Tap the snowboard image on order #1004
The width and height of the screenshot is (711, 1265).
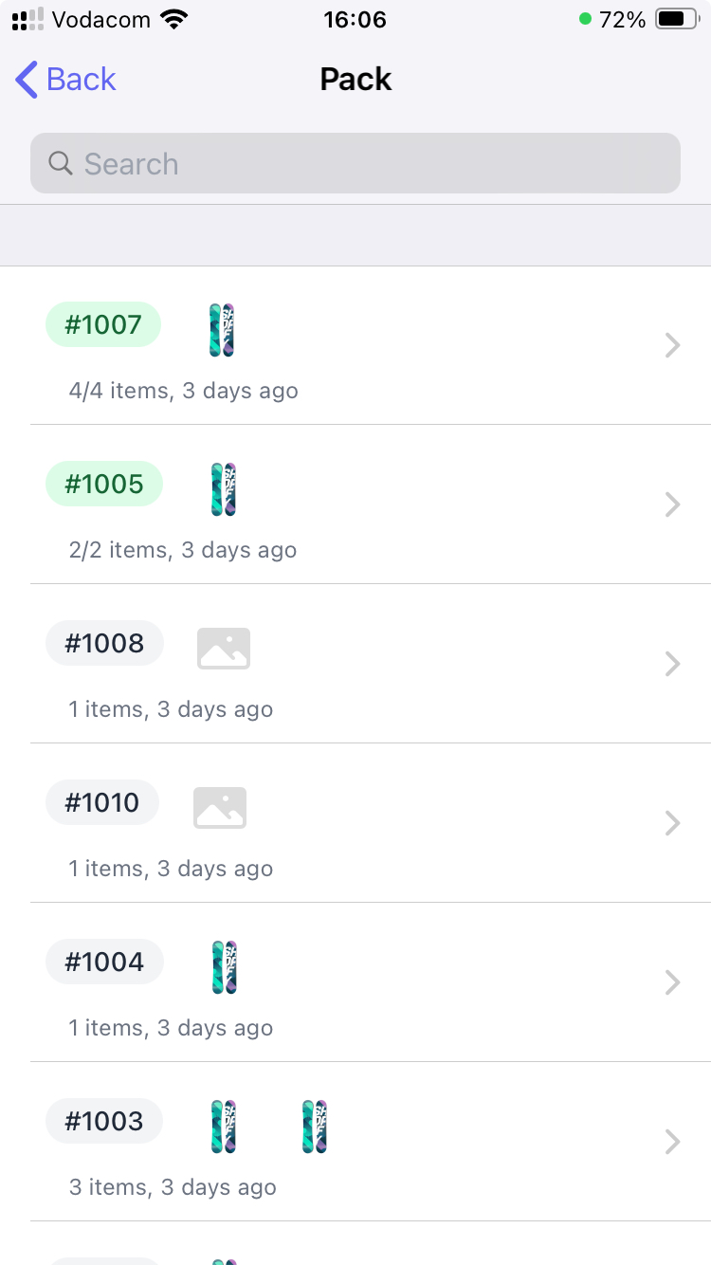(224, 967)
